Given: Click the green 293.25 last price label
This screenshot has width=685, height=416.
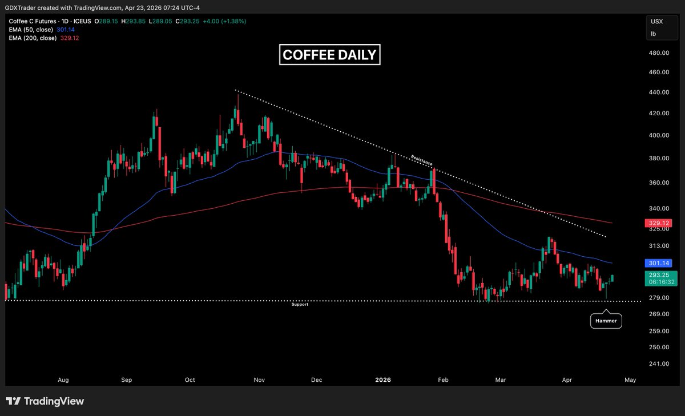Looking at the screenshot, I should 658,276.
